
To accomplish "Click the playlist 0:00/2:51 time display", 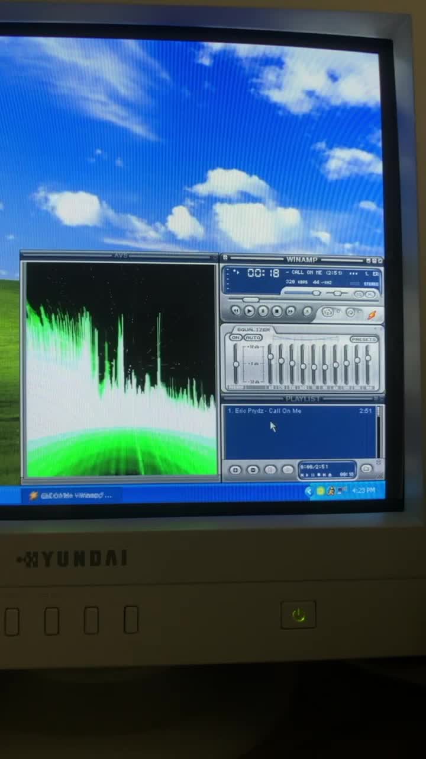I will coord(314,467).
